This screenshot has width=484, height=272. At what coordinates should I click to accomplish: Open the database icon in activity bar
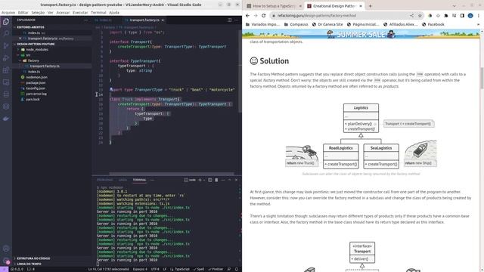(x=6, y=94)
